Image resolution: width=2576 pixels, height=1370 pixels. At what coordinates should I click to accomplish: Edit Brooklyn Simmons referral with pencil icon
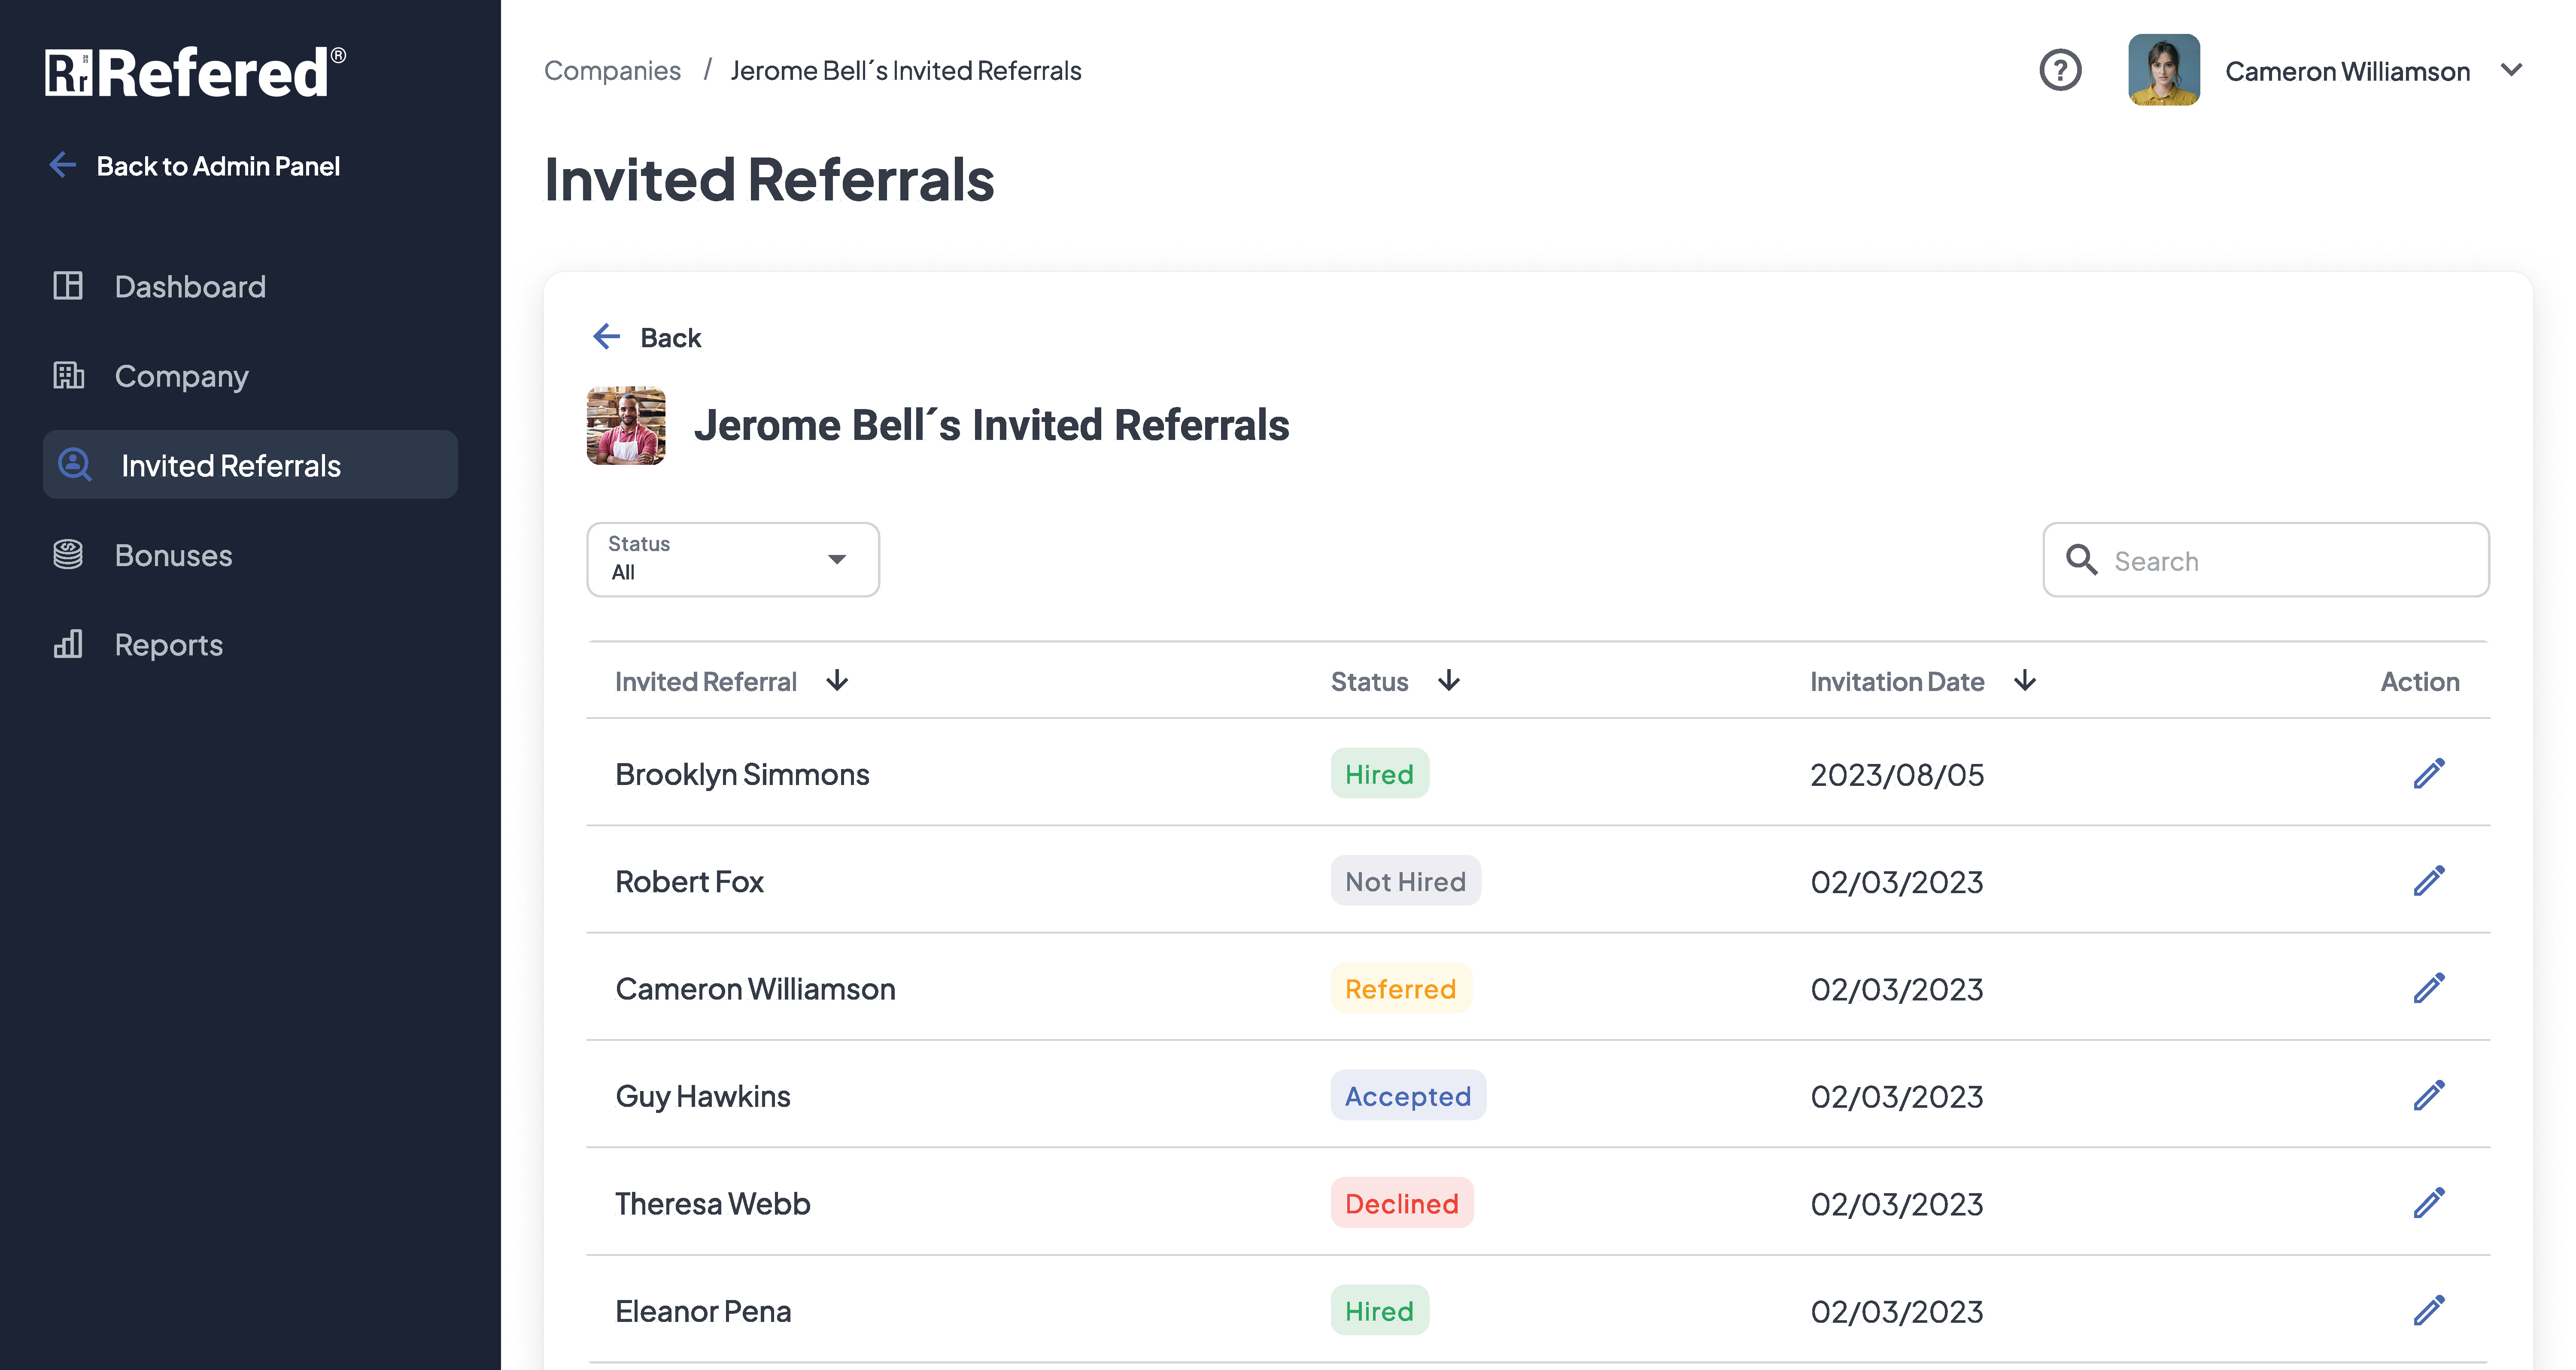click(2429, 774)
